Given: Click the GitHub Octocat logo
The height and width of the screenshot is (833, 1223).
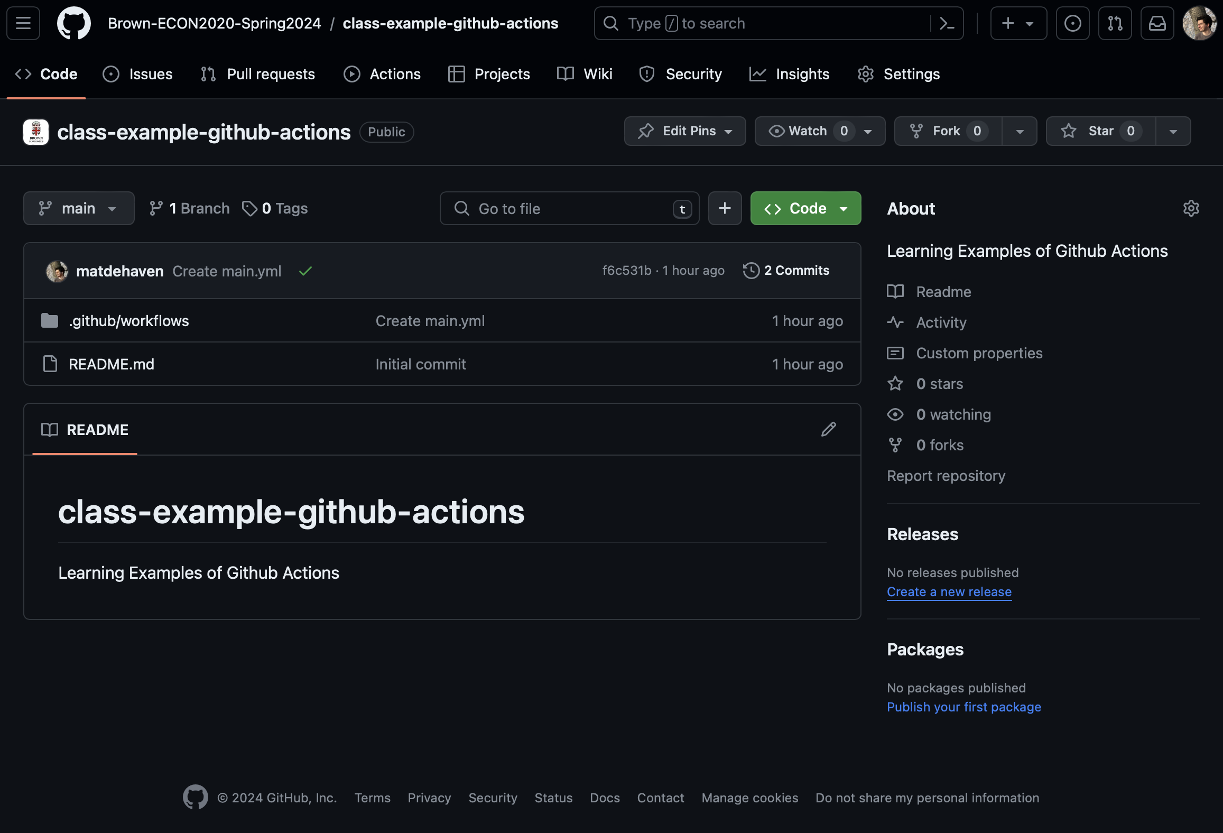Looking at the screenshot, I should point(74,23).
